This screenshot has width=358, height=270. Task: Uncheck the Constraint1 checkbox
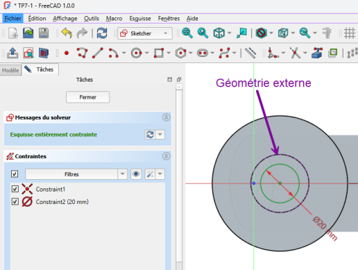[15, 189]
